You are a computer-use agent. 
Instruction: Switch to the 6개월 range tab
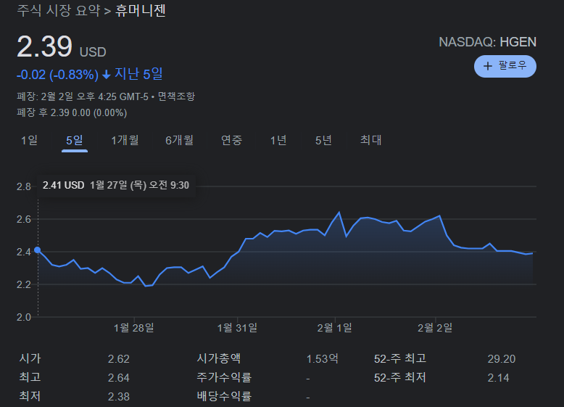pyautogui.click(x=180, y=140)
